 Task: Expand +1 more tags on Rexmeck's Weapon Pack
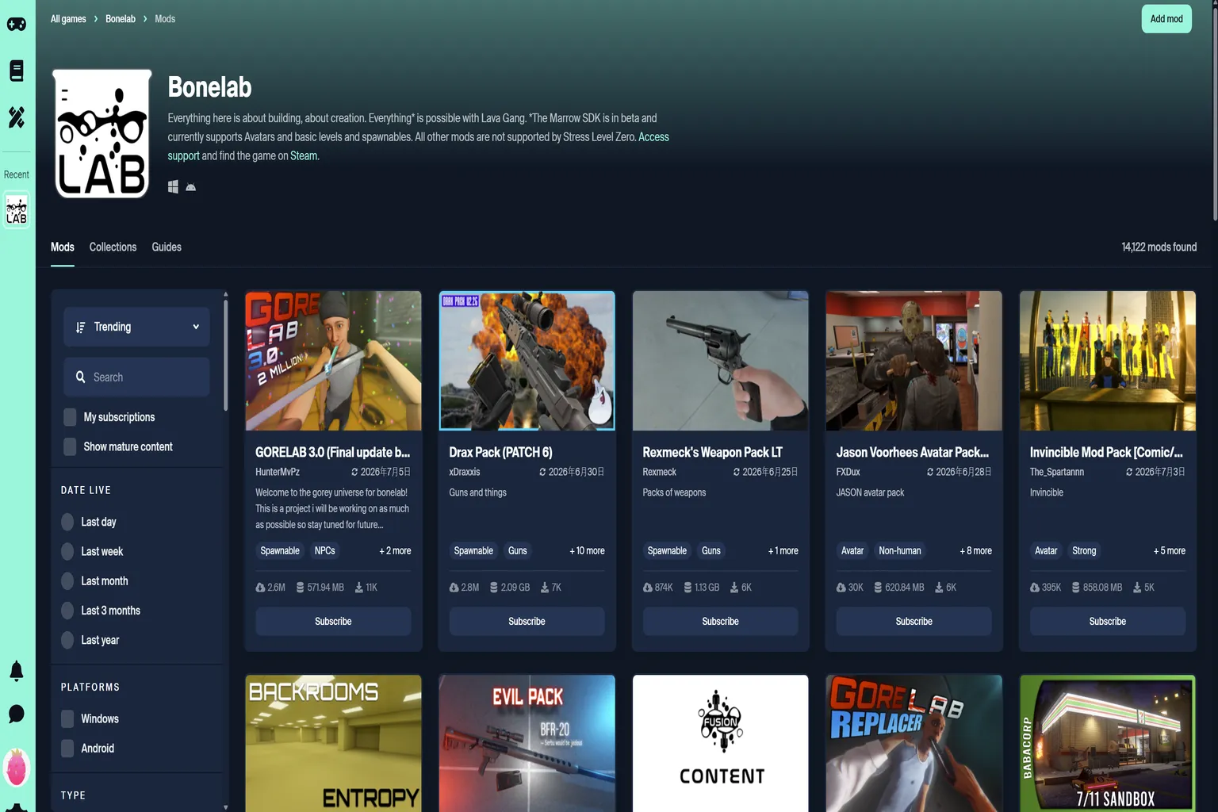pos(783,551)
